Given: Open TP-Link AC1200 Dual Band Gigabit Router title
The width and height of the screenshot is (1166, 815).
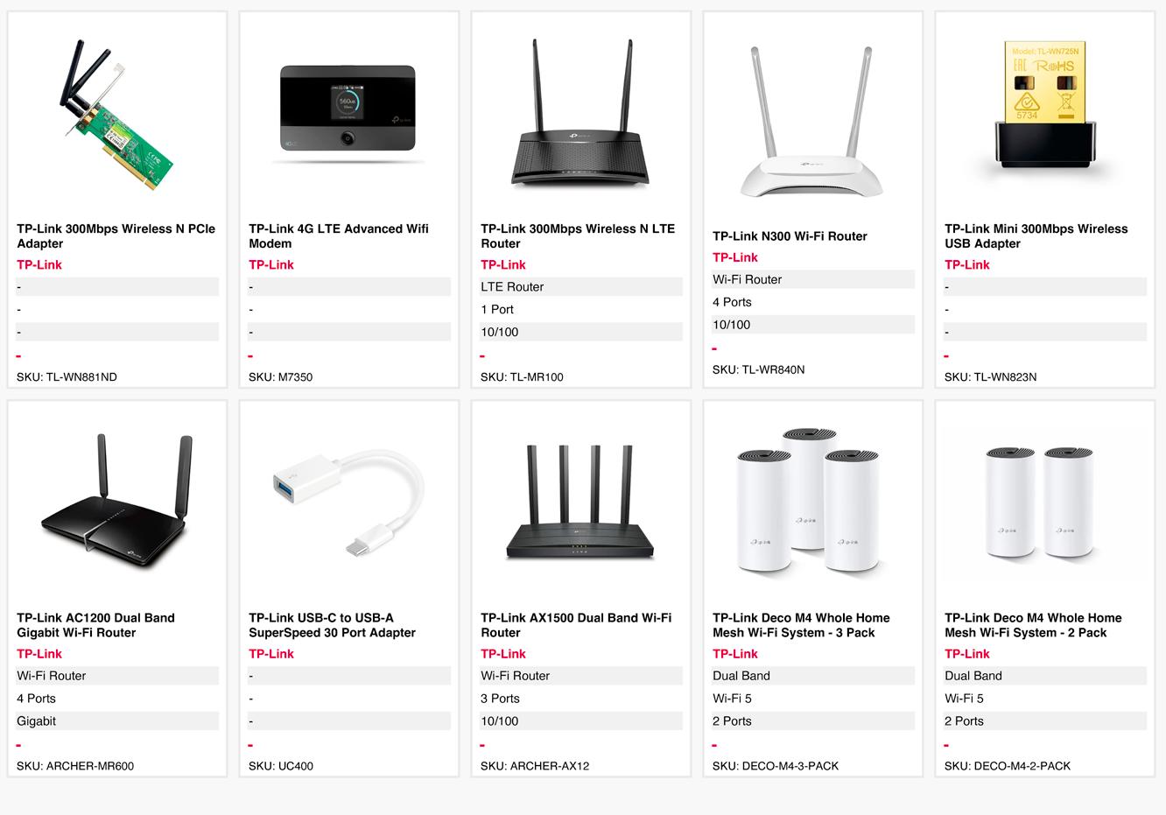Looking at the screenshot, I should tap(96, 625).
